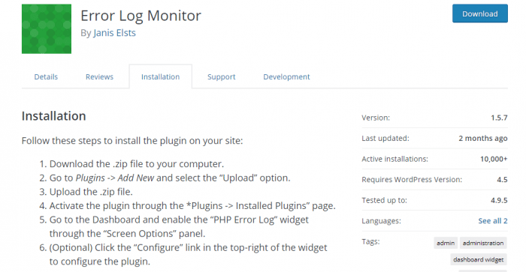Show the Development tab
Image resolution: width=526 pixels, height=272 pixels.
286,76
